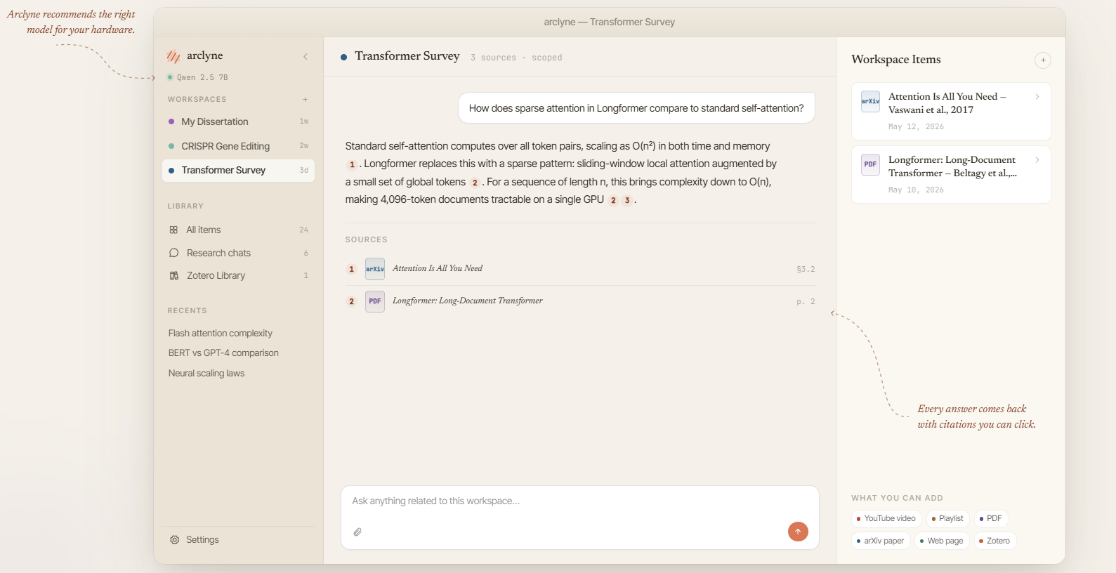The width and height of the screenshot is (1116, 573).
Task: Click citation marker 3 in the answer
Action: (x=627, y=200)
